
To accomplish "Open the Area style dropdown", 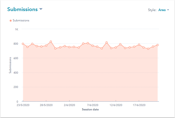I will [163, 10].
